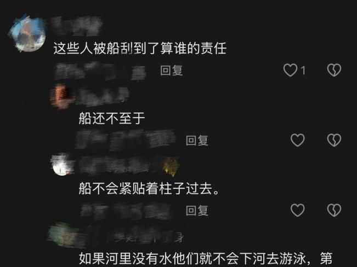
Task: Select the reply text "船还不至于"
Action: [112, 118]
